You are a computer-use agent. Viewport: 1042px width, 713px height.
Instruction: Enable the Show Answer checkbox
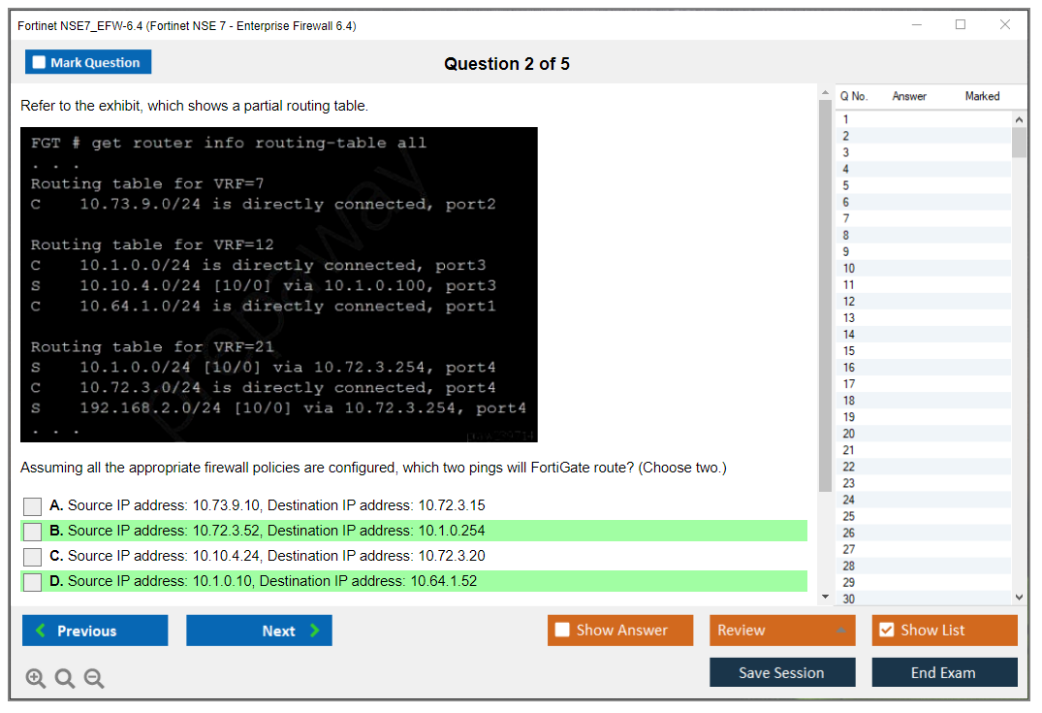[563, 631]
